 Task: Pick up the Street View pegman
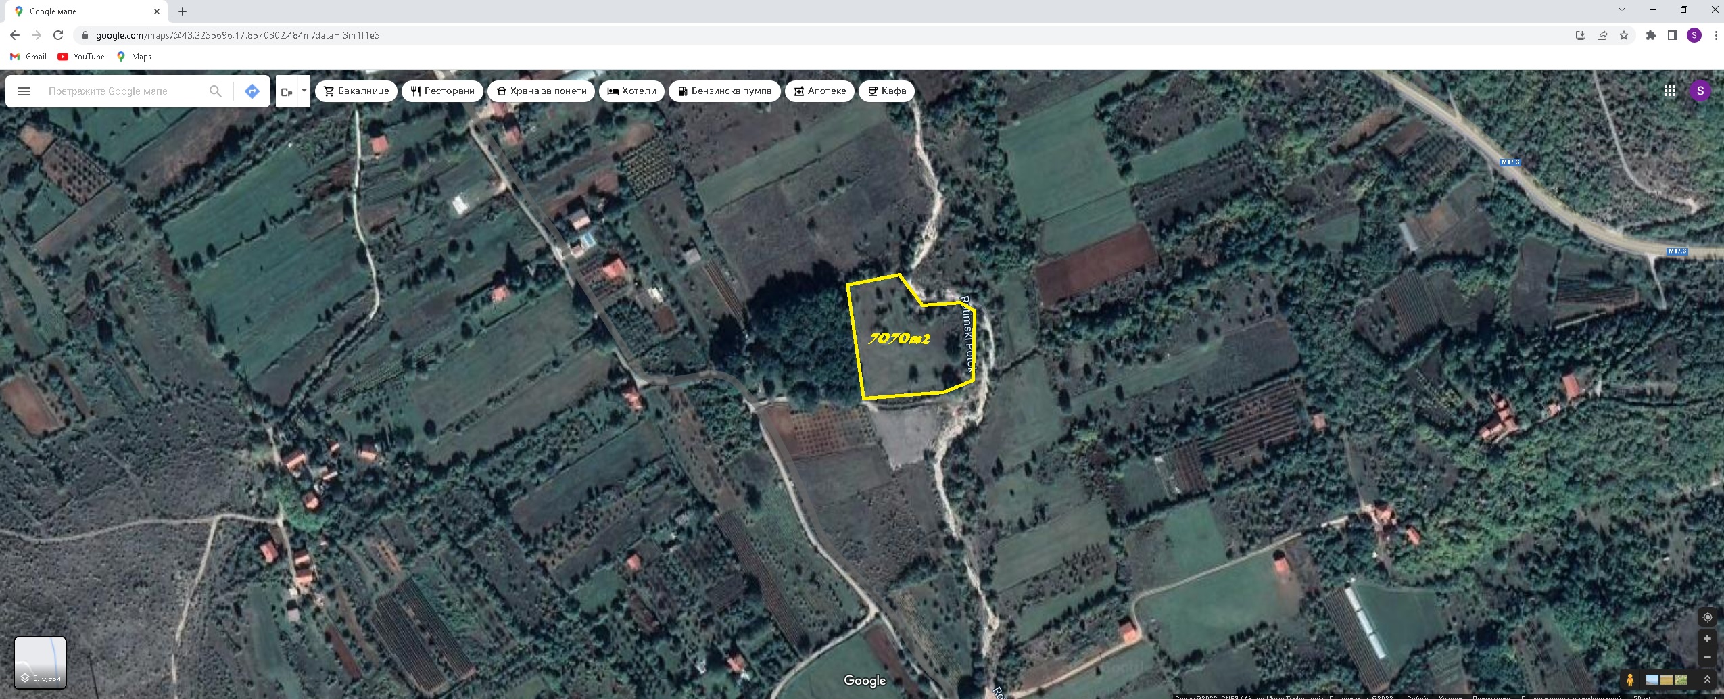(1630, 680)
